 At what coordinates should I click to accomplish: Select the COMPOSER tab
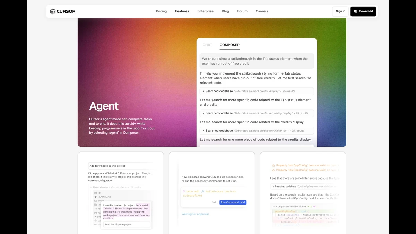point(229,45)
